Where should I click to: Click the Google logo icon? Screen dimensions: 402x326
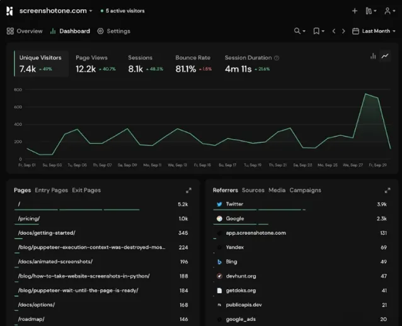coord(219,218)
